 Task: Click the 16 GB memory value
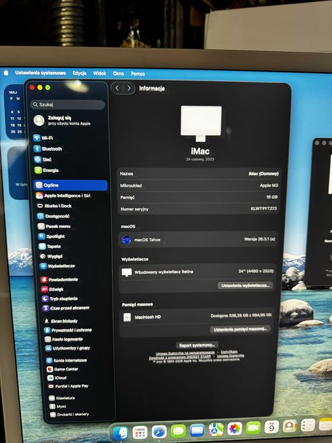[272, 197]
